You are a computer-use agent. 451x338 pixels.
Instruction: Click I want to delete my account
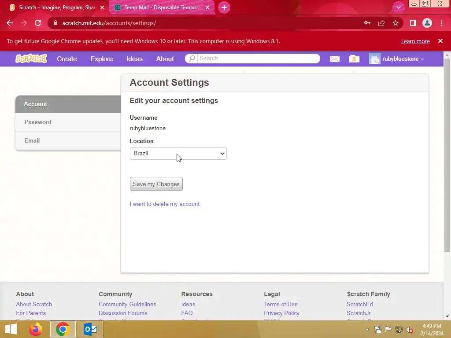coord(165,204)
